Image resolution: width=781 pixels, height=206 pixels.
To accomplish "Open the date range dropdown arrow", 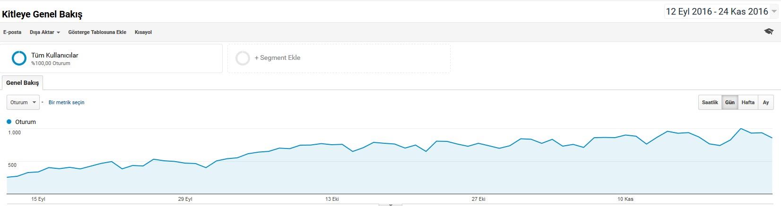I will [774, 12].
